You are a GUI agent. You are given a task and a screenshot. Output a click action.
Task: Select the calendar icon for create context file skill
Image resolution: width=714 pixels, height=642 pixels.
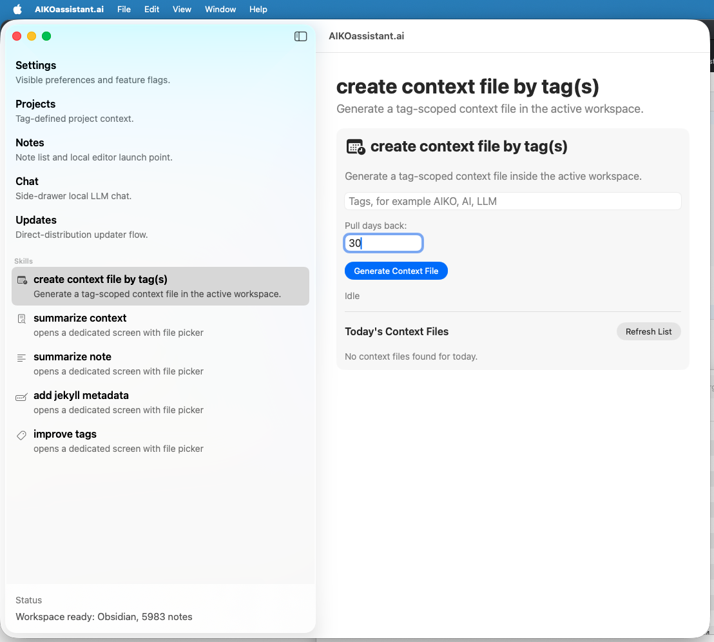click(x=21, y=280)
